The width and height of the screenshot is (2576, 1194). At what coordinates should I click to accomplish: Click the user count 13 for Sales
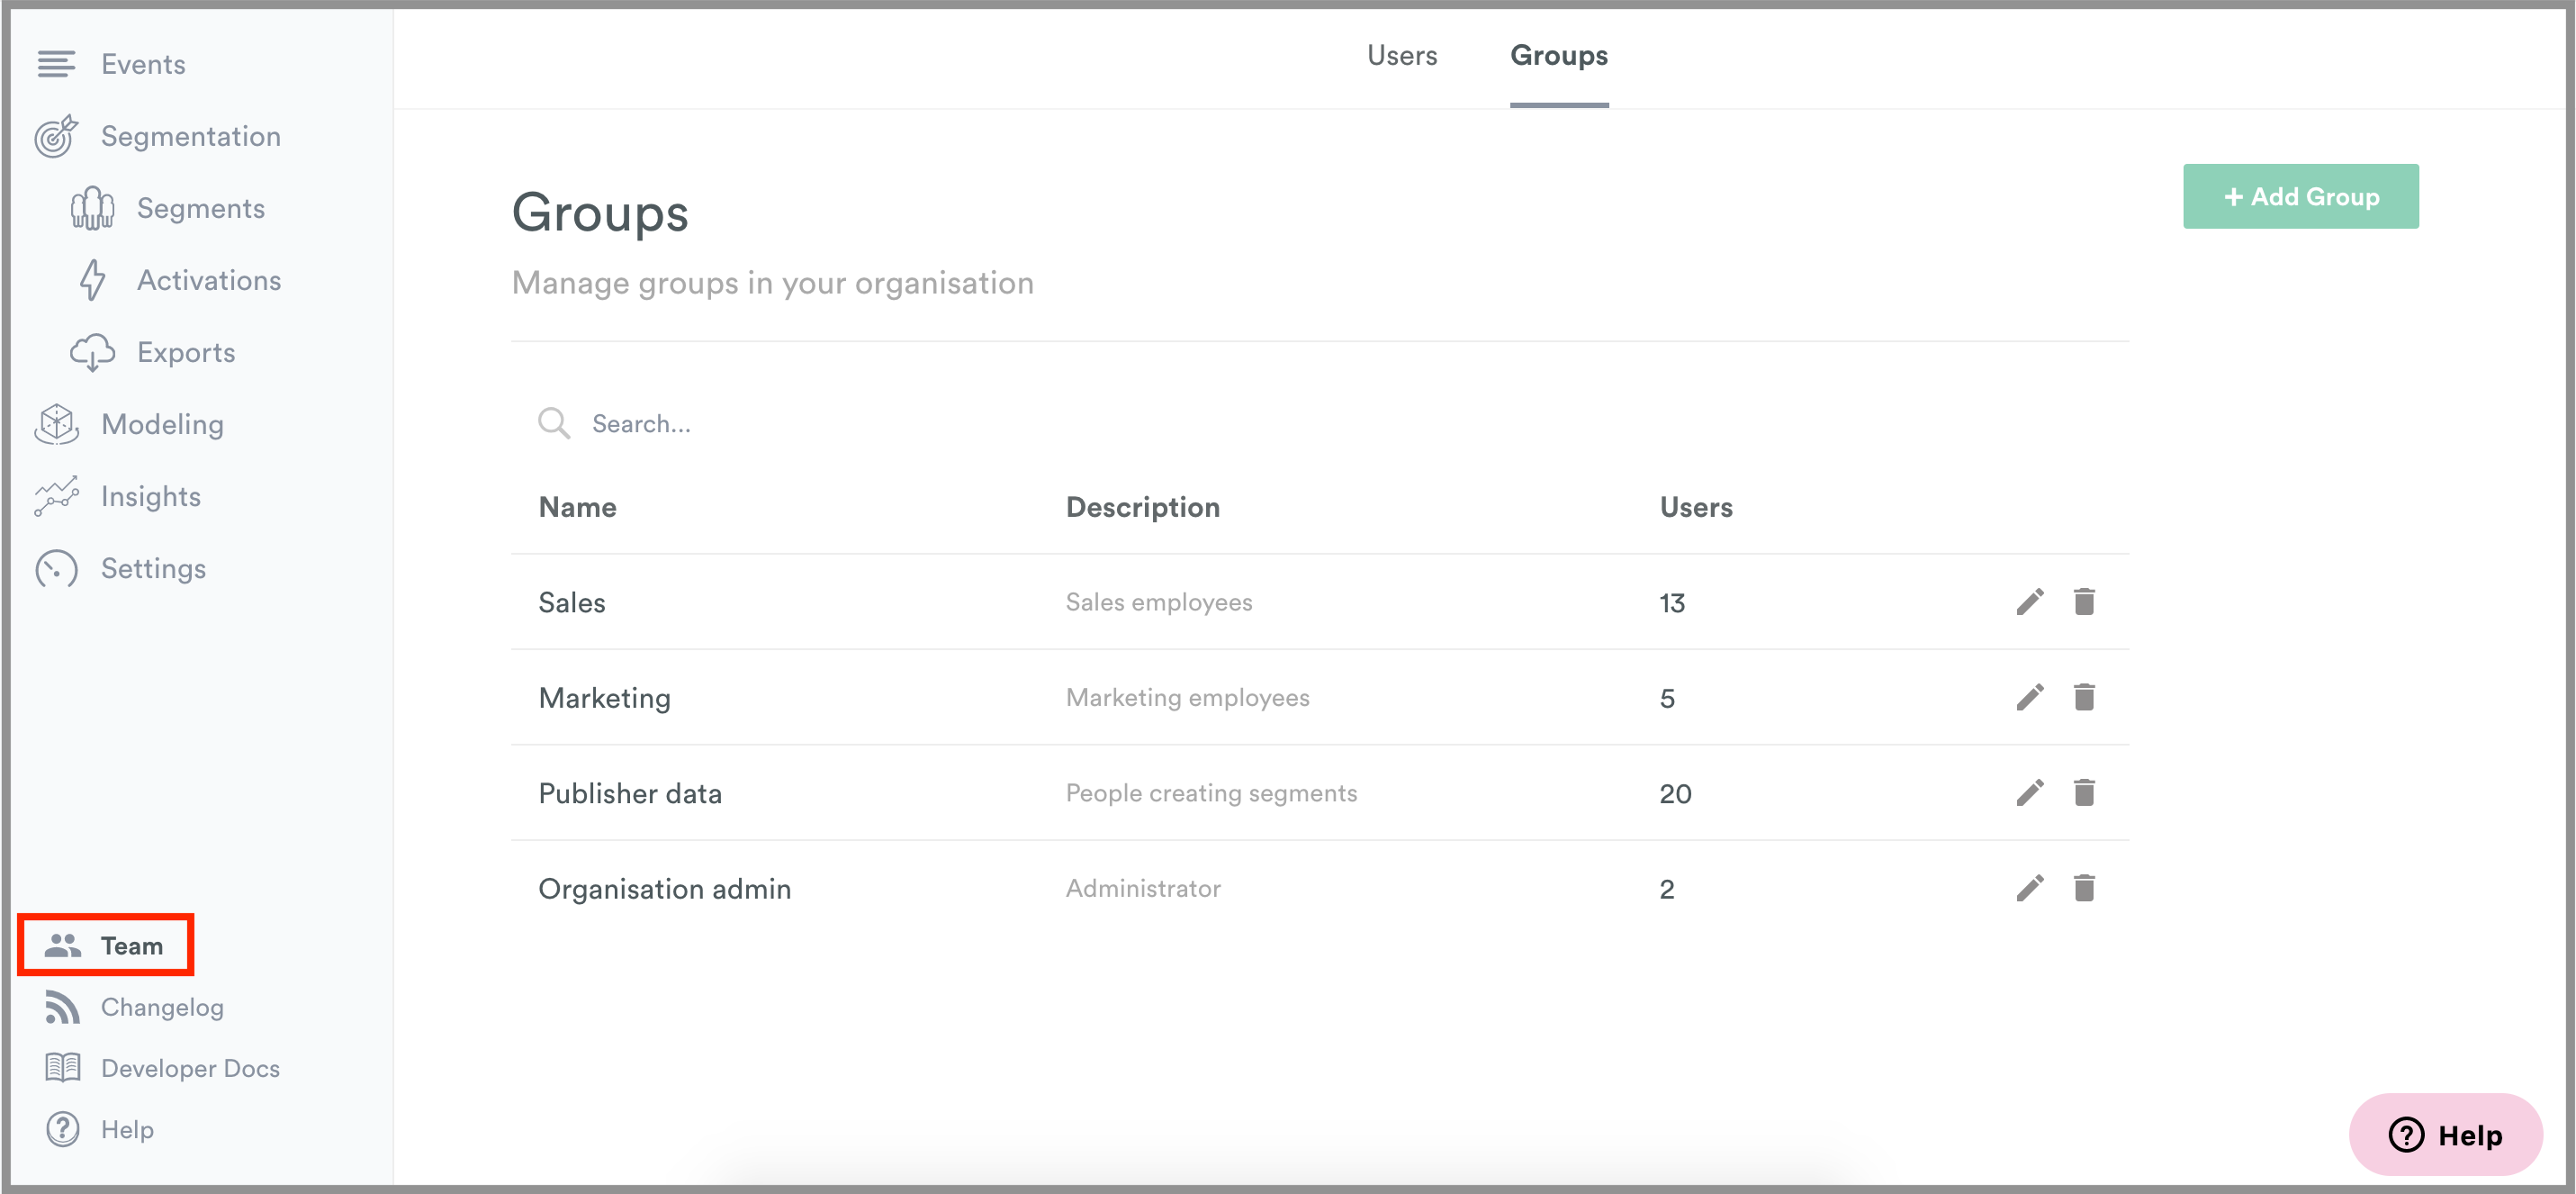pyautogui.click(x=1672, y=602)
